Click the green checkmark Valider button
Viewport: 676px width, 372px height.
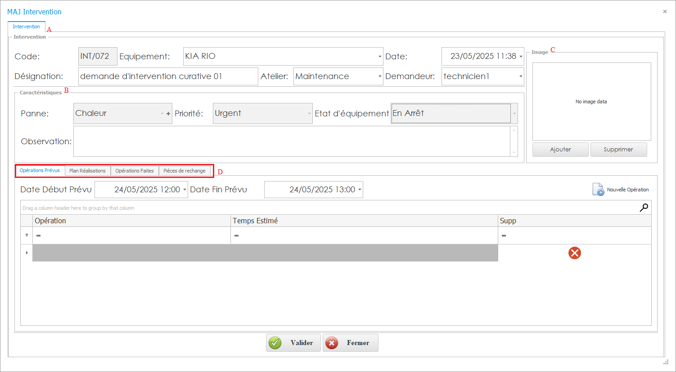pos(293,343)
